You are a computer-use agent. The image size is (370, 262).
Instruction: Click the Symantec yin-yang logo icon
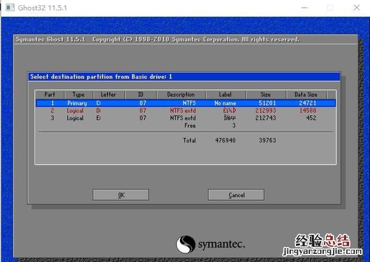point(186,244)
